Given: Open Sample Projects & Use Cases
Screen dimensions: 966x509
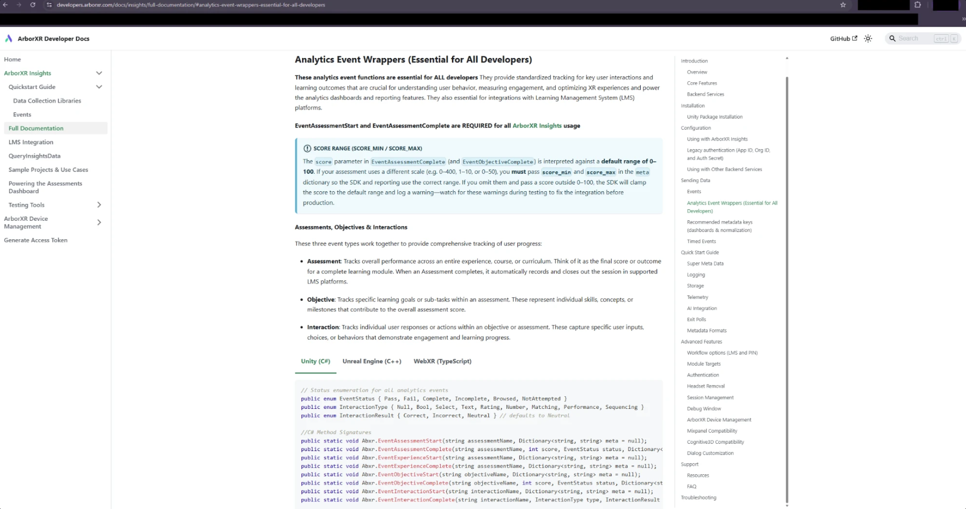Looking at the screenshot, I should [48, 170].
